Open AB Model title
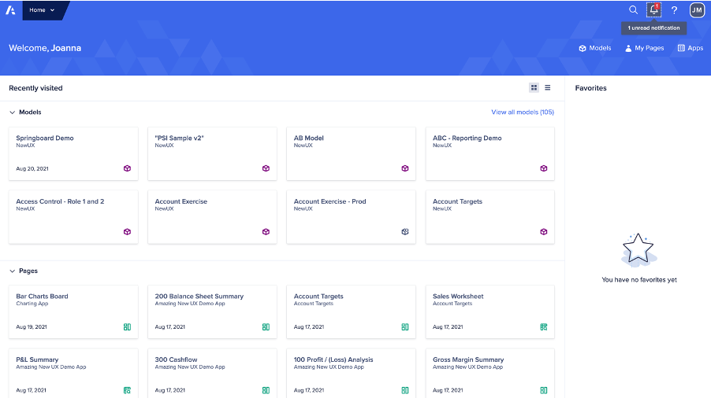This screenshot has width=711, height=398. click(x=308, y=138)
